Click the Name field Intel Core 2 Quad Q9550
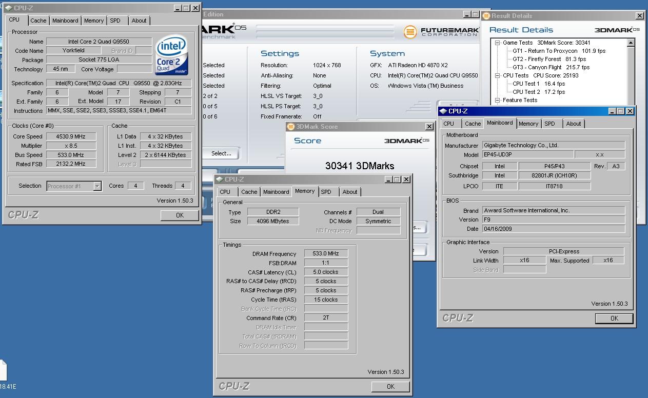 coord(99,42)
